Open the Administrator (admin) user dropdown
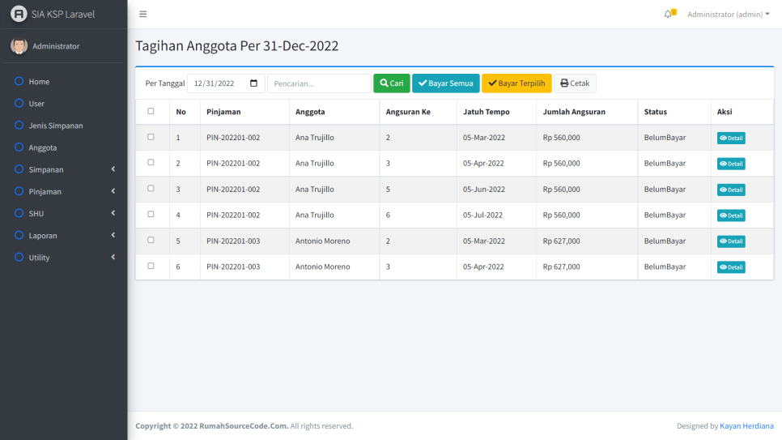Screen dimensions: 782x440 pos(728,15)
